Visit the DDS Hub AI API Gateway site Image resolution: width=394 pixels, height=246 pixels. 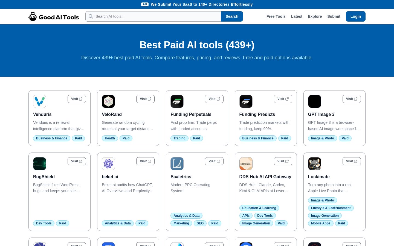tap(283, 161)
